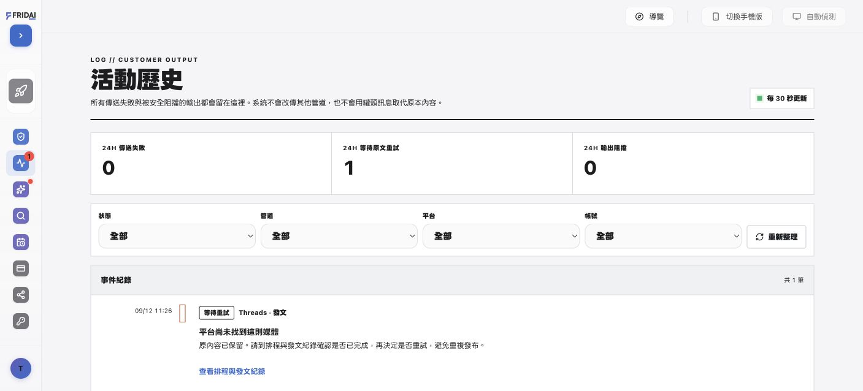
Task: Open the calendar clock schedule icon
Action: (21, 242)
